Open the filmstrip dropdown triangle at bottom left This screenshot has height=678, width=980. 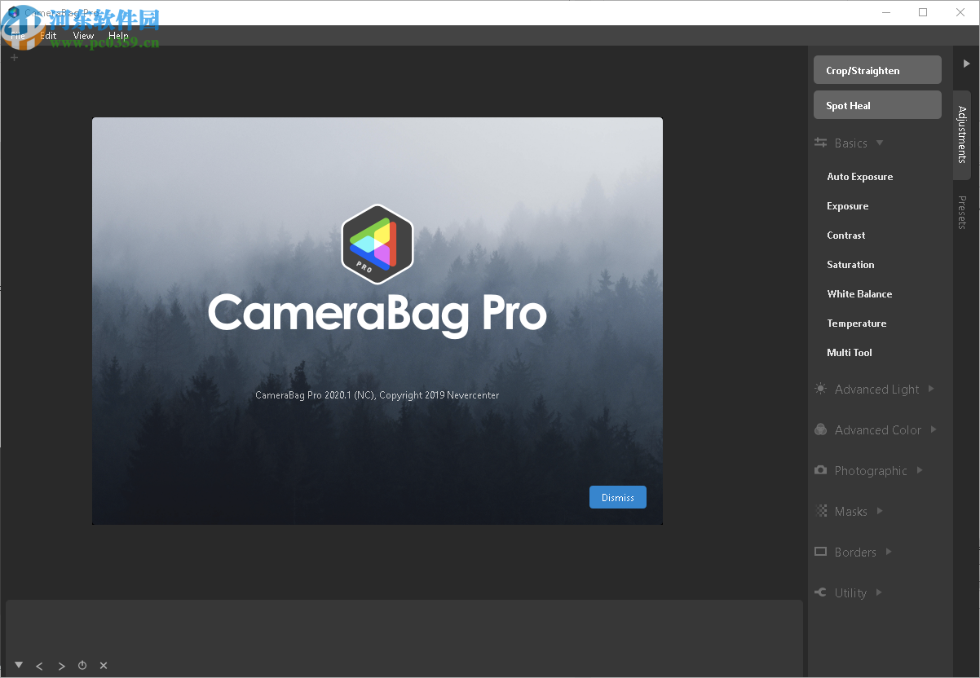tap(18, 665)
